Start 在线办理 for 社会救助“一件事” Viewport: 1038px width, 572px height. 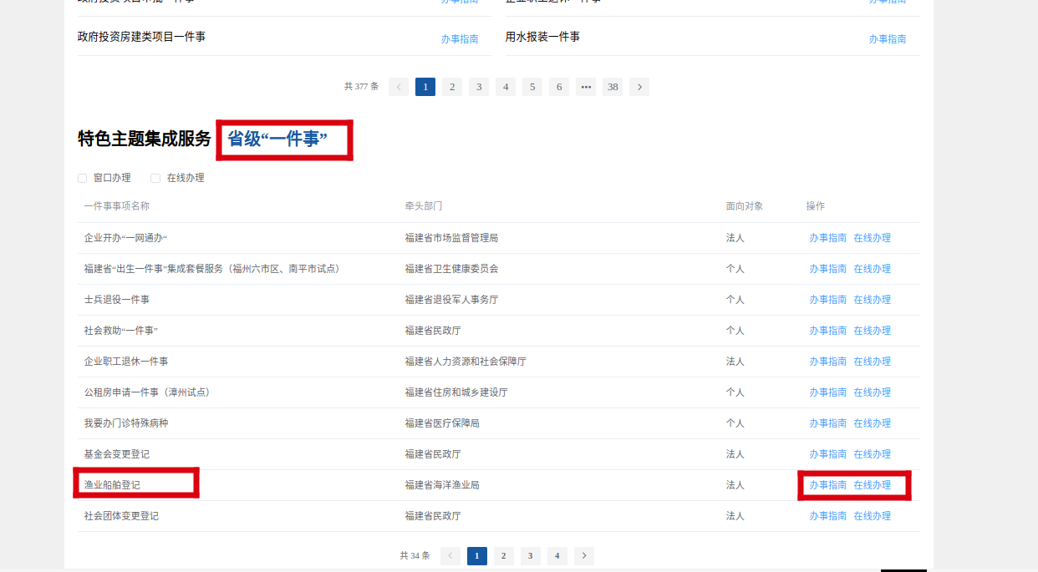coord(873,331)
